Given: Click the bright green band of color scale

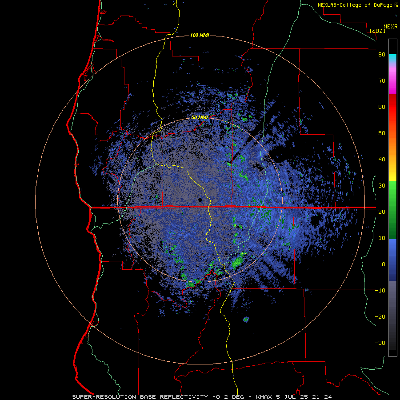Looking at the screenshot, I should 392,191.
